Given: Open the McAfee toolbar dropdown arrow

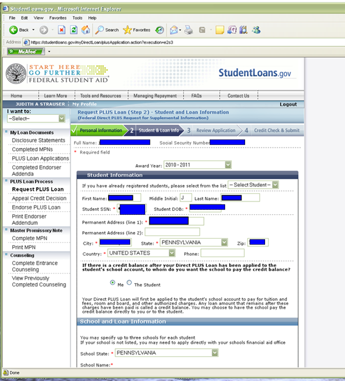Looking at the screenshot, I should pos(49,52).
